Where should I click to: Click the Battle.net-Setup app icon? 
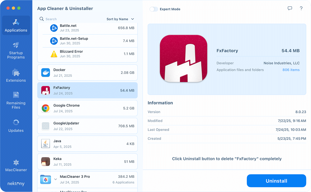[x=54, y=41]
